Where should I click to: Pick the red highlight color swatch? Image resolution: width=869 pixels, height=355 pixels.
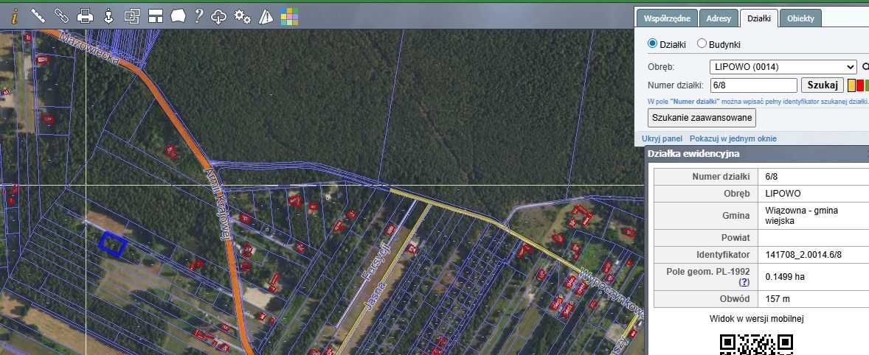(859, 85)
